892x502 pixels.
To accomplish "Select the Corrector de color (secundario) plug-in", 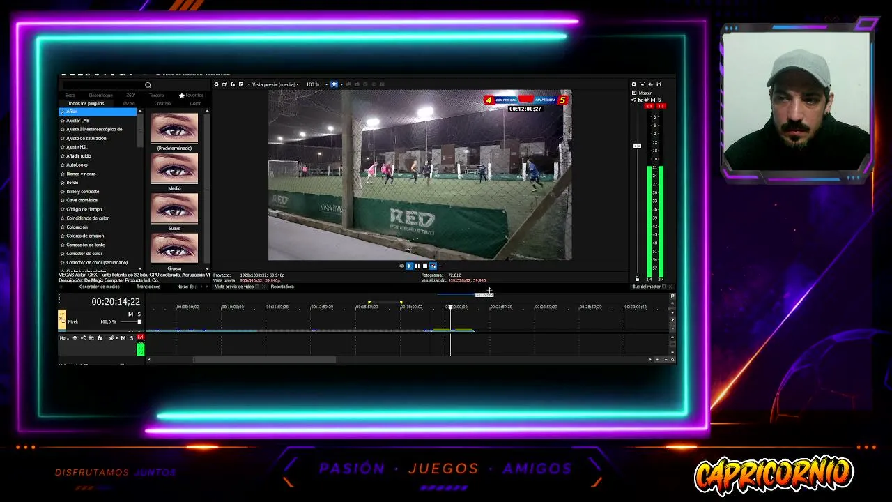I will (97, 262).
